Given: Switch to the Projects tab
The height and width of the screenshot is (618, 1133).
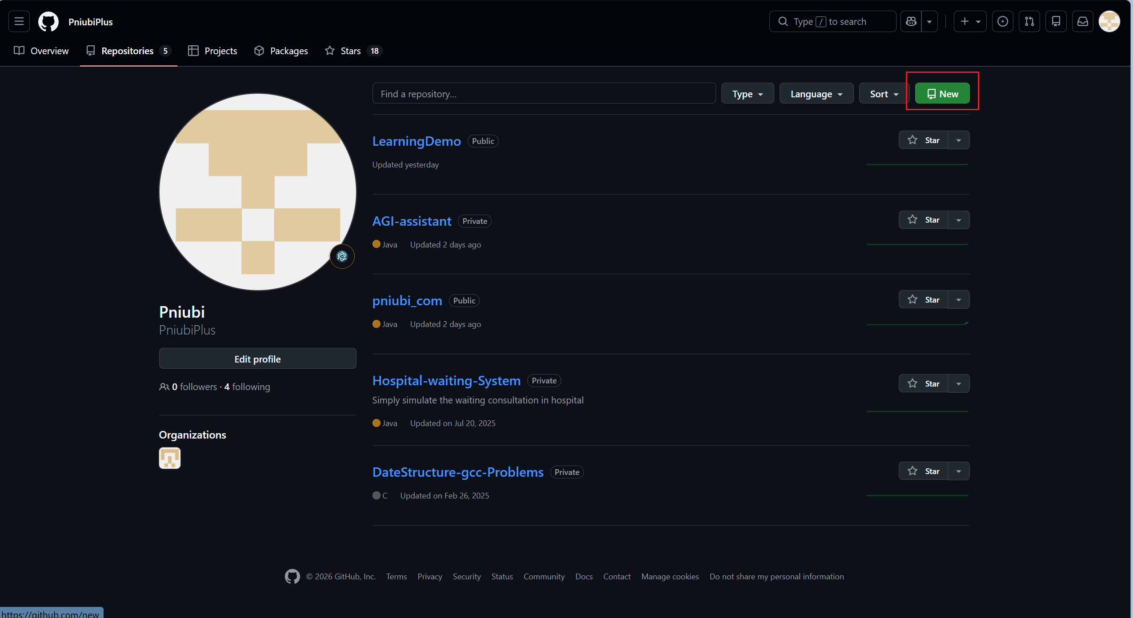Looking at the screenshot, I should (x=212, y=51).
